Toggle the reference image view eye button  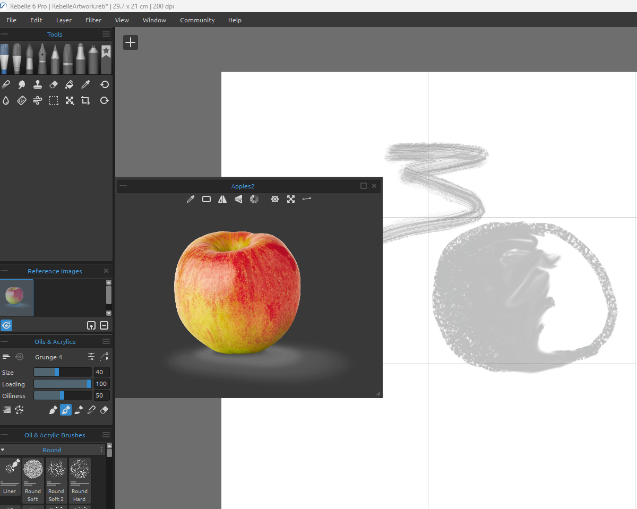click(6, 325)
